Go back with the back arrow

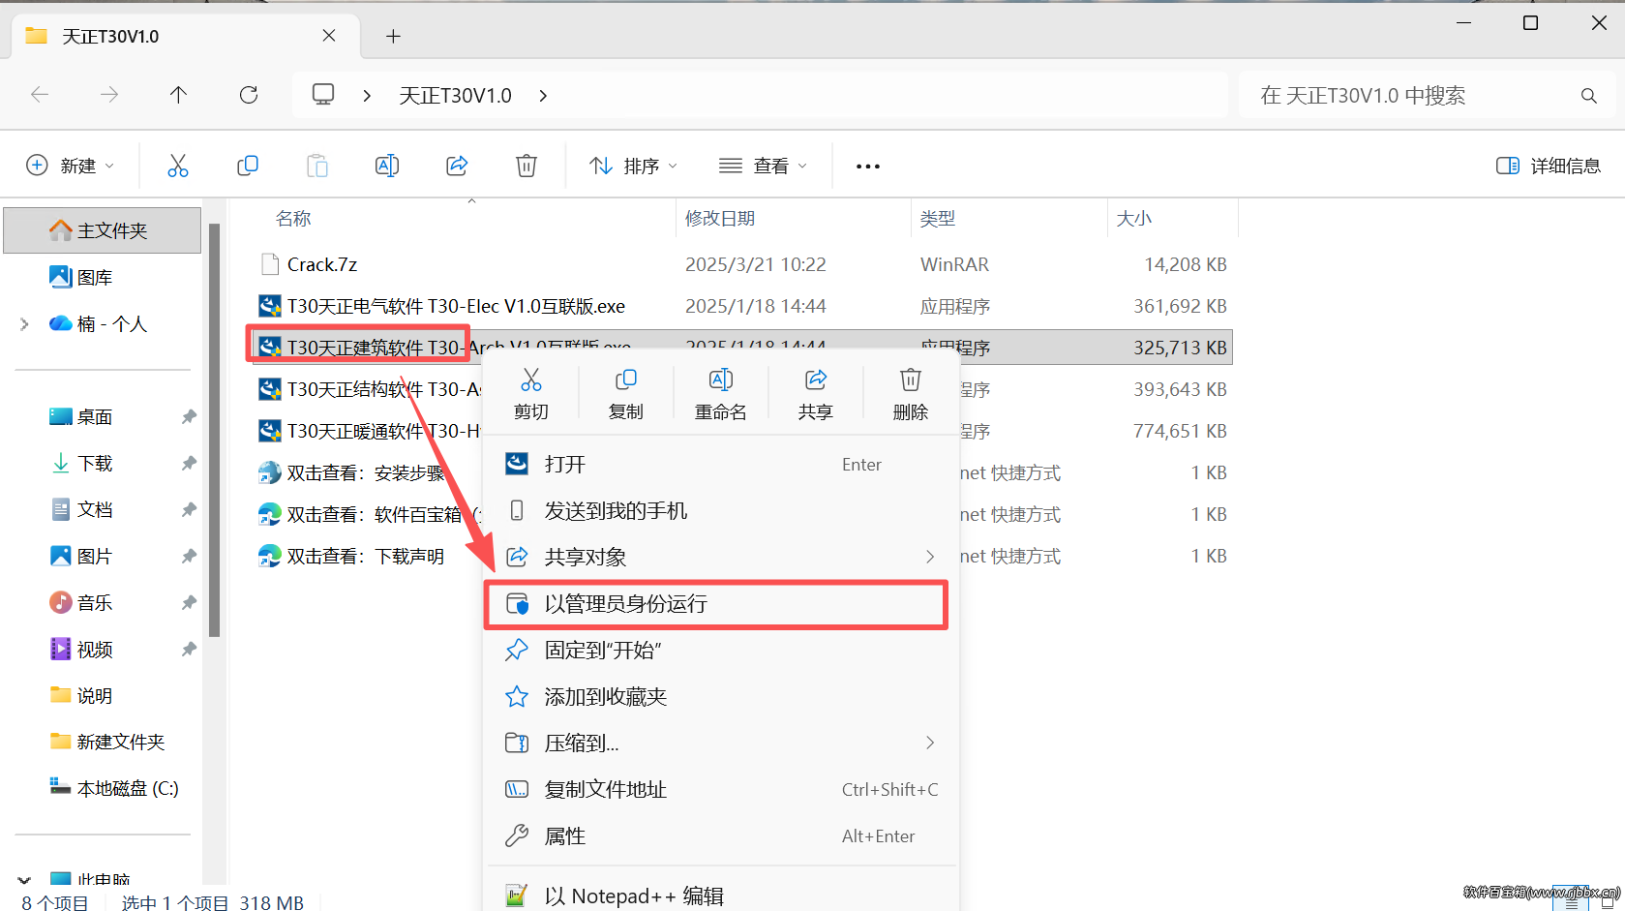pos(40,94)
